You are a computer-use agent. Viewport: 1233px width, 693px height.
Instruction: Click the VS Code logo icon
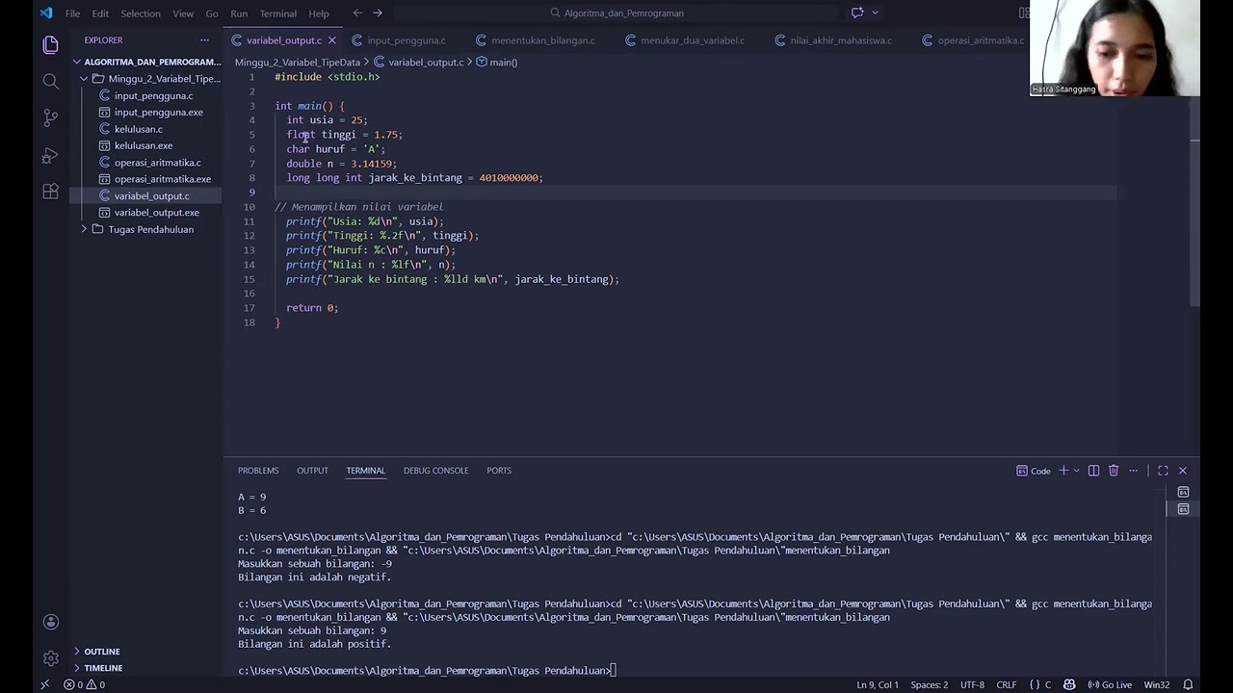tap(46, 13)
